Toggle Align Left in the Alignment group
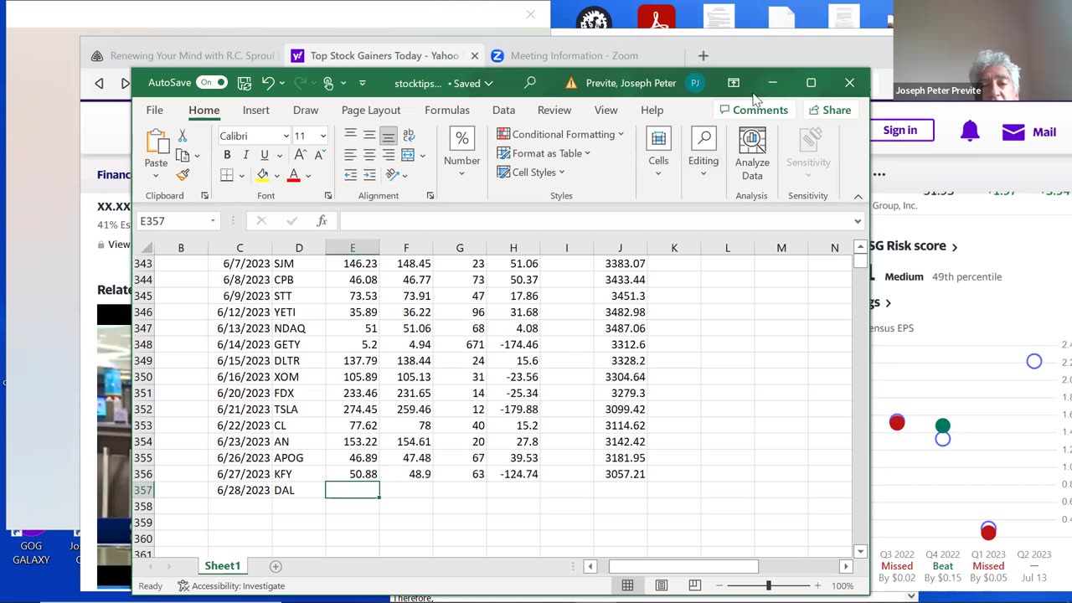The height and width of the screenshot is (603, 1072). point(350,155)
